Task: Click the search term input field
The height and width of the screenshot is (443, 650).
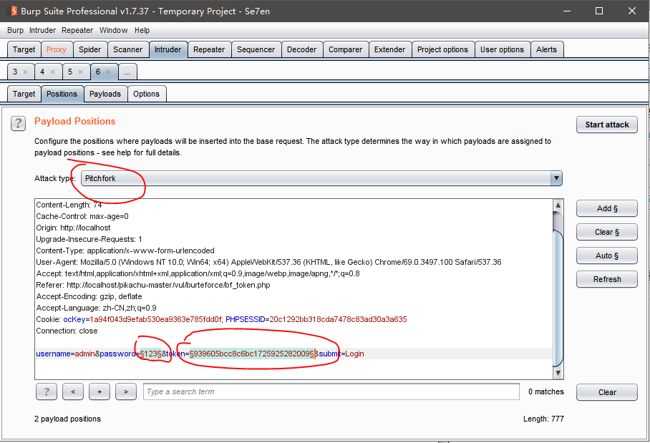Action: (331, 391)
